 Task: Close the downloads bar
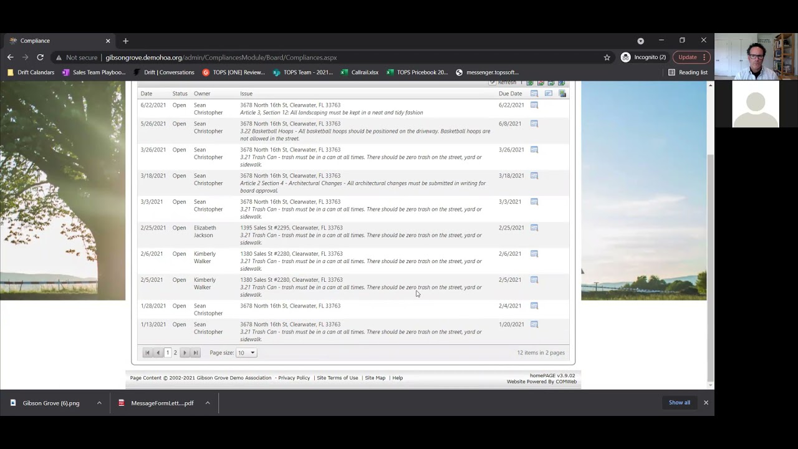pos(706,403)
